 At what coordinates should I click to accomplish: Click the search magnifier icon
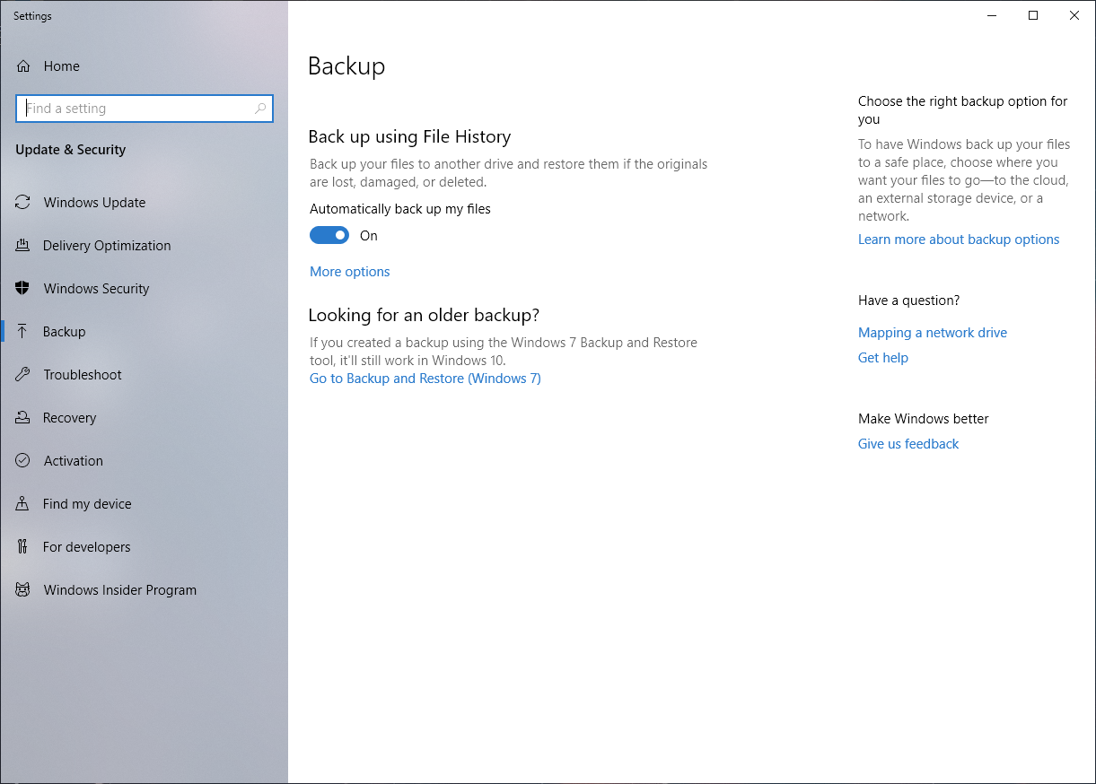coord(260,109)
